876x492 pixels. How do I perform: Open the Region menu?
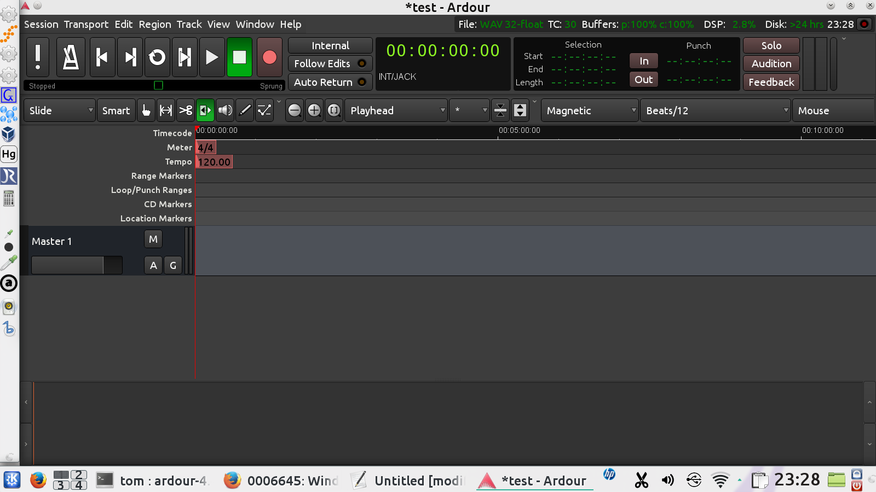coord(155,25)
